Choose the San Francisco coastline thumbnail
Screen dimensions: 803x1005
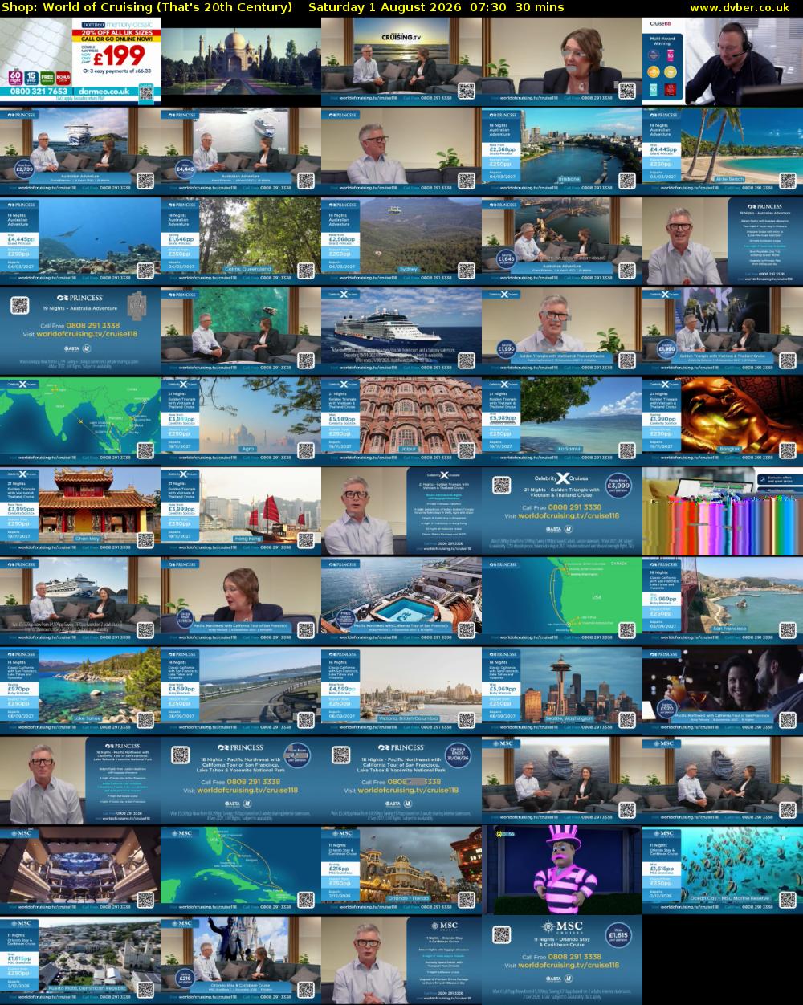(x=723, y=600)
